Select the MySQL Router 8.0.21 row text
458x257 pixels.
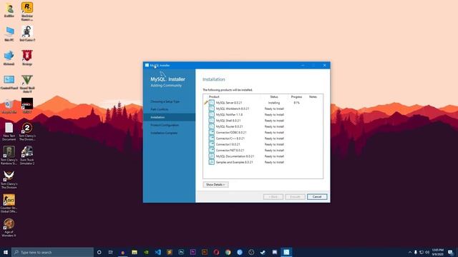pyautogui.click(x=229, y=126)
